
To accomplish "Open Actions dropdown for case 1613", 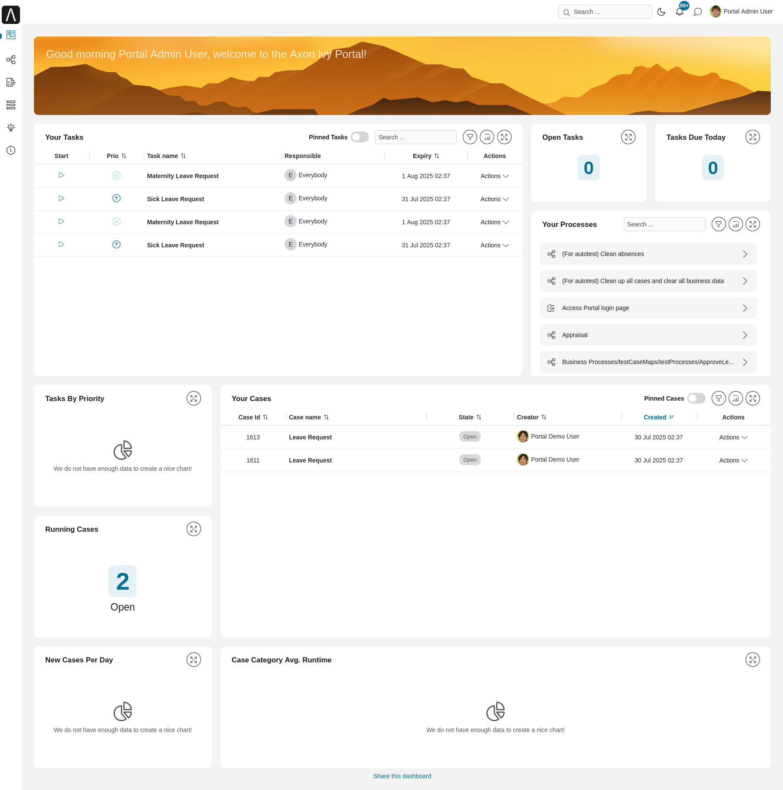I will point(733,437).
